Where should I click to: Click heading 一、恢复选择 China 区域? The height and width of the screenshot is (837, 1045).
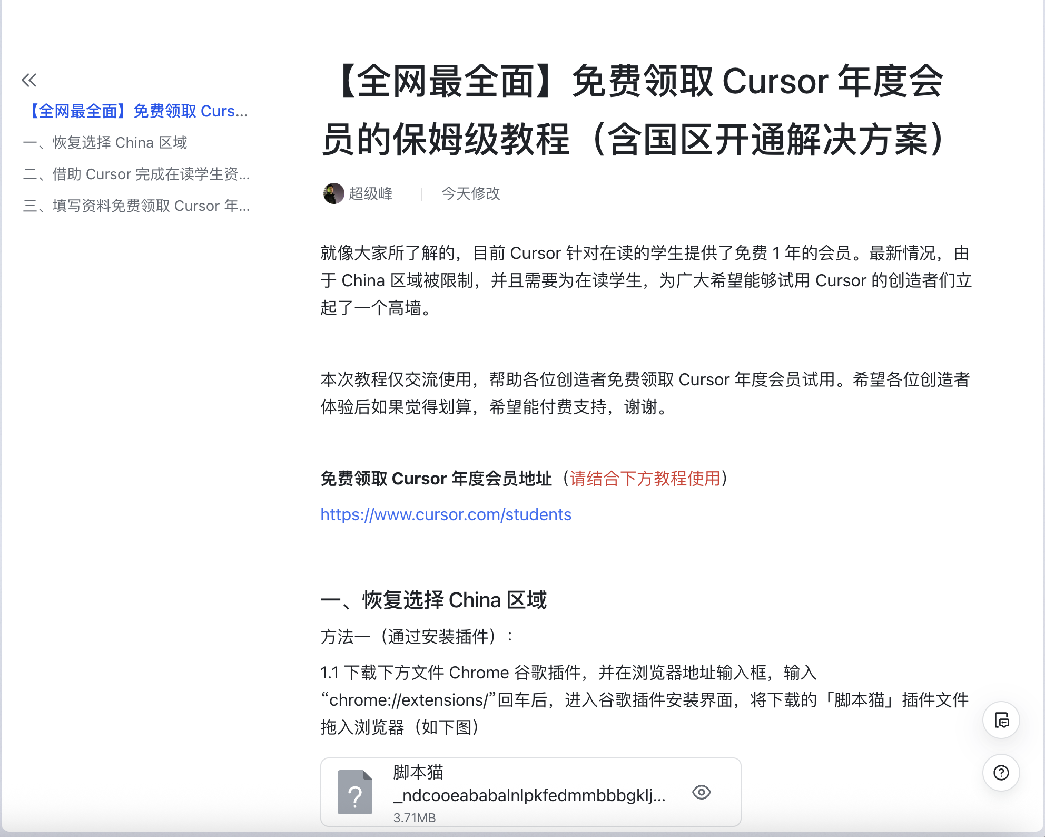[x=433, y=600]
